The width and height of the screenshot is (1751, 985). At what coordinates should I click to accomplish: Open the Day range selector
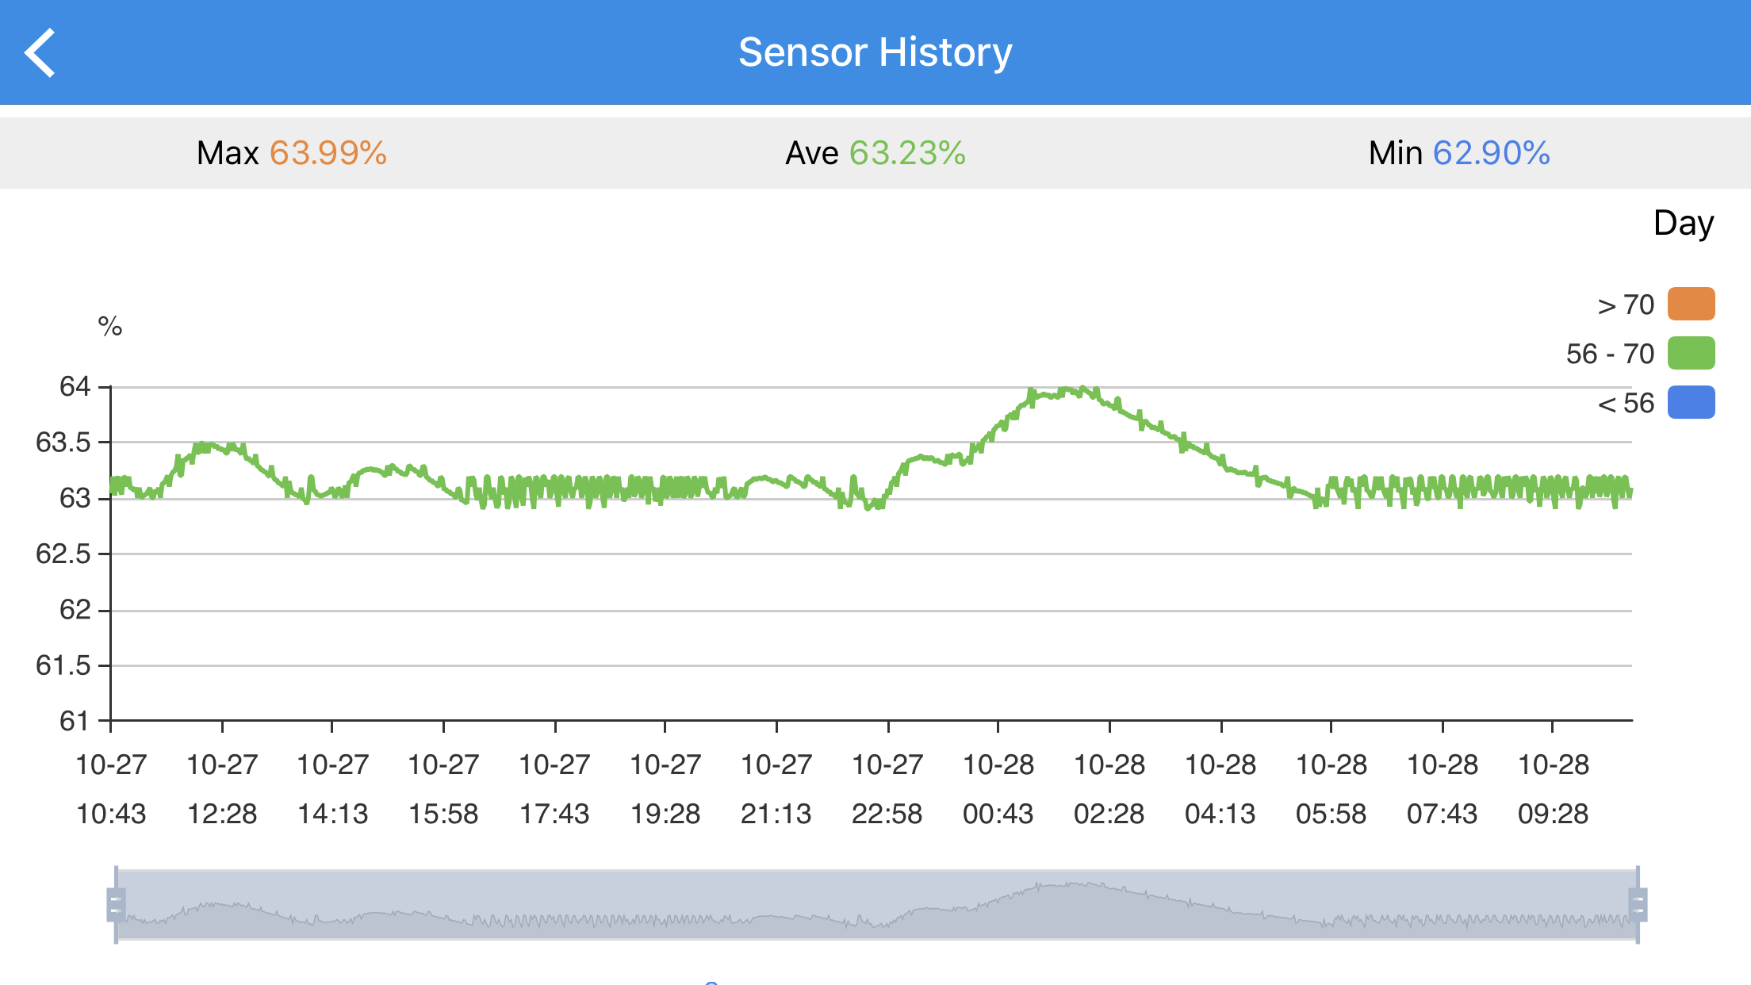click(1683, 224)
